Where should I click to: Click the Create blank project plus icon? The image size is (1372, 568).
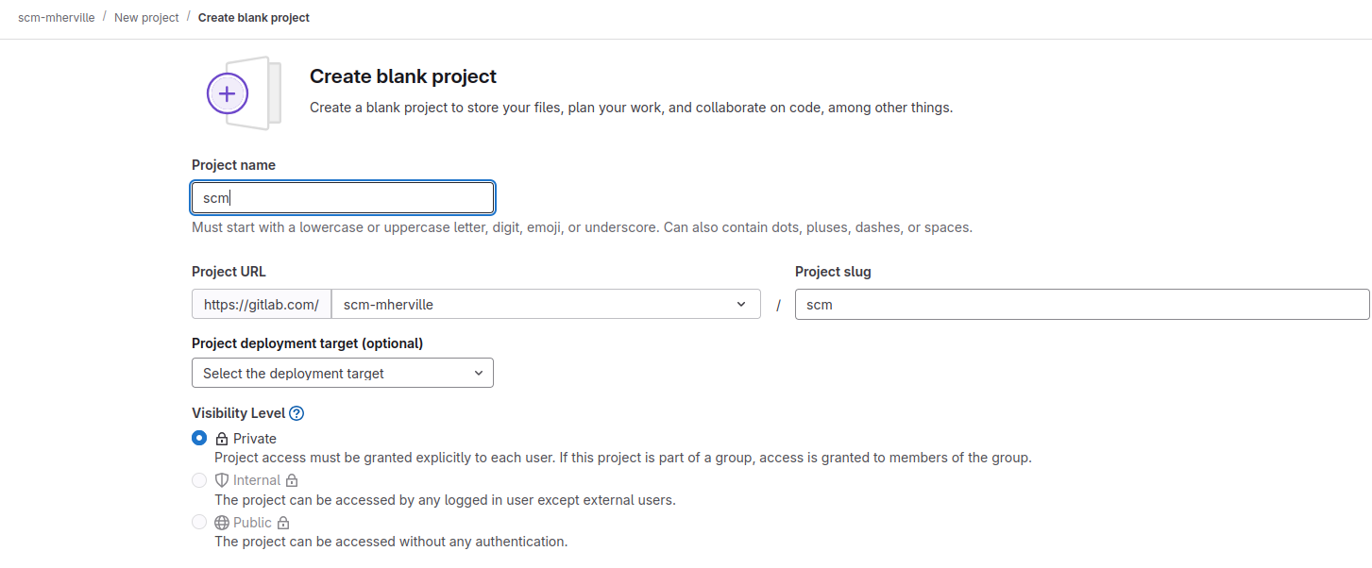click(228, 93)
